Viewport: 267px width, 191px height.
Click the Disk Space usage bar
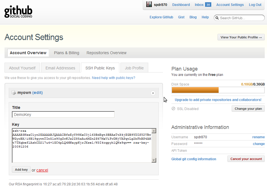218,90
